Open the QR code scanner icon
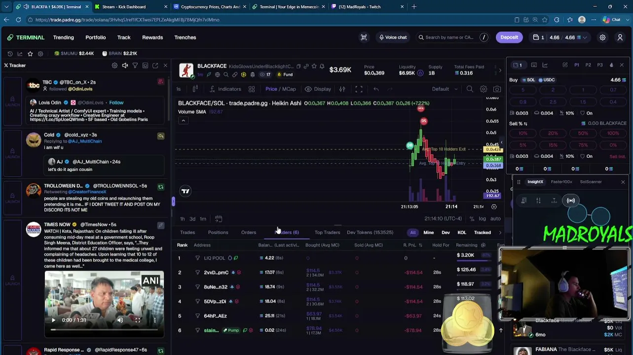 (x=364, y=37)
